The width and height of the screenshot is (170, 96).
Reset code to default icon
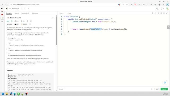[x=158, y=13]
